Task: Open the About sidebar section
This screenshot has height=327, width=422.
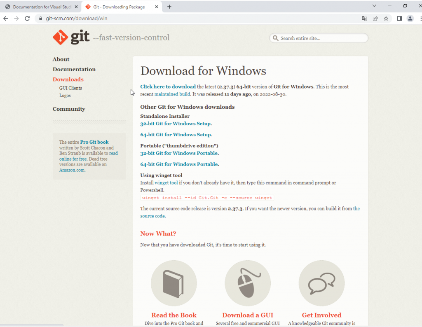Action: click(x=61, y=59)
